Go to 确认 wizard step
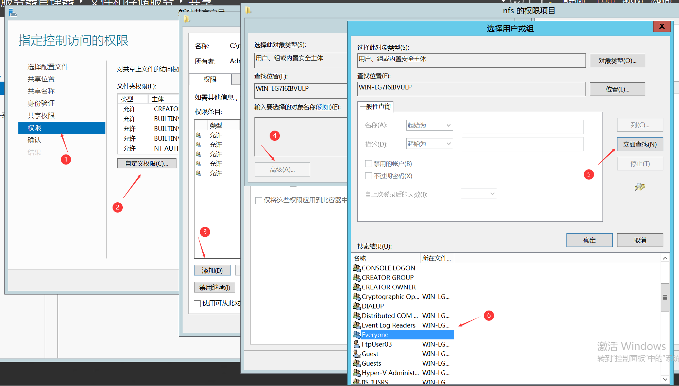This screenshot has width=679, height=386. [x=34, y=140]
